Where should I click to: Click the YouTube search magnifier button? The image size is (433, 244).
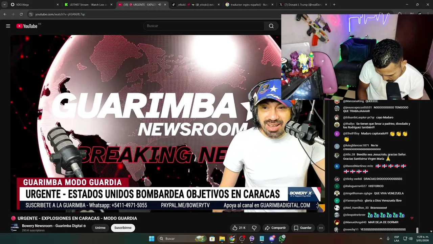271,26
